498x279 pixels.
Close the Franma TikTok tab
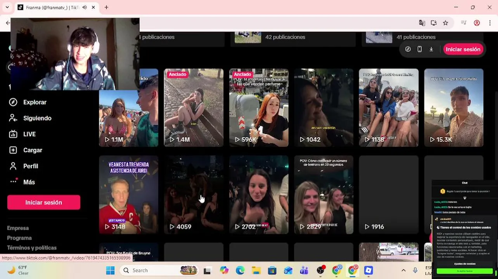(93, 7)
